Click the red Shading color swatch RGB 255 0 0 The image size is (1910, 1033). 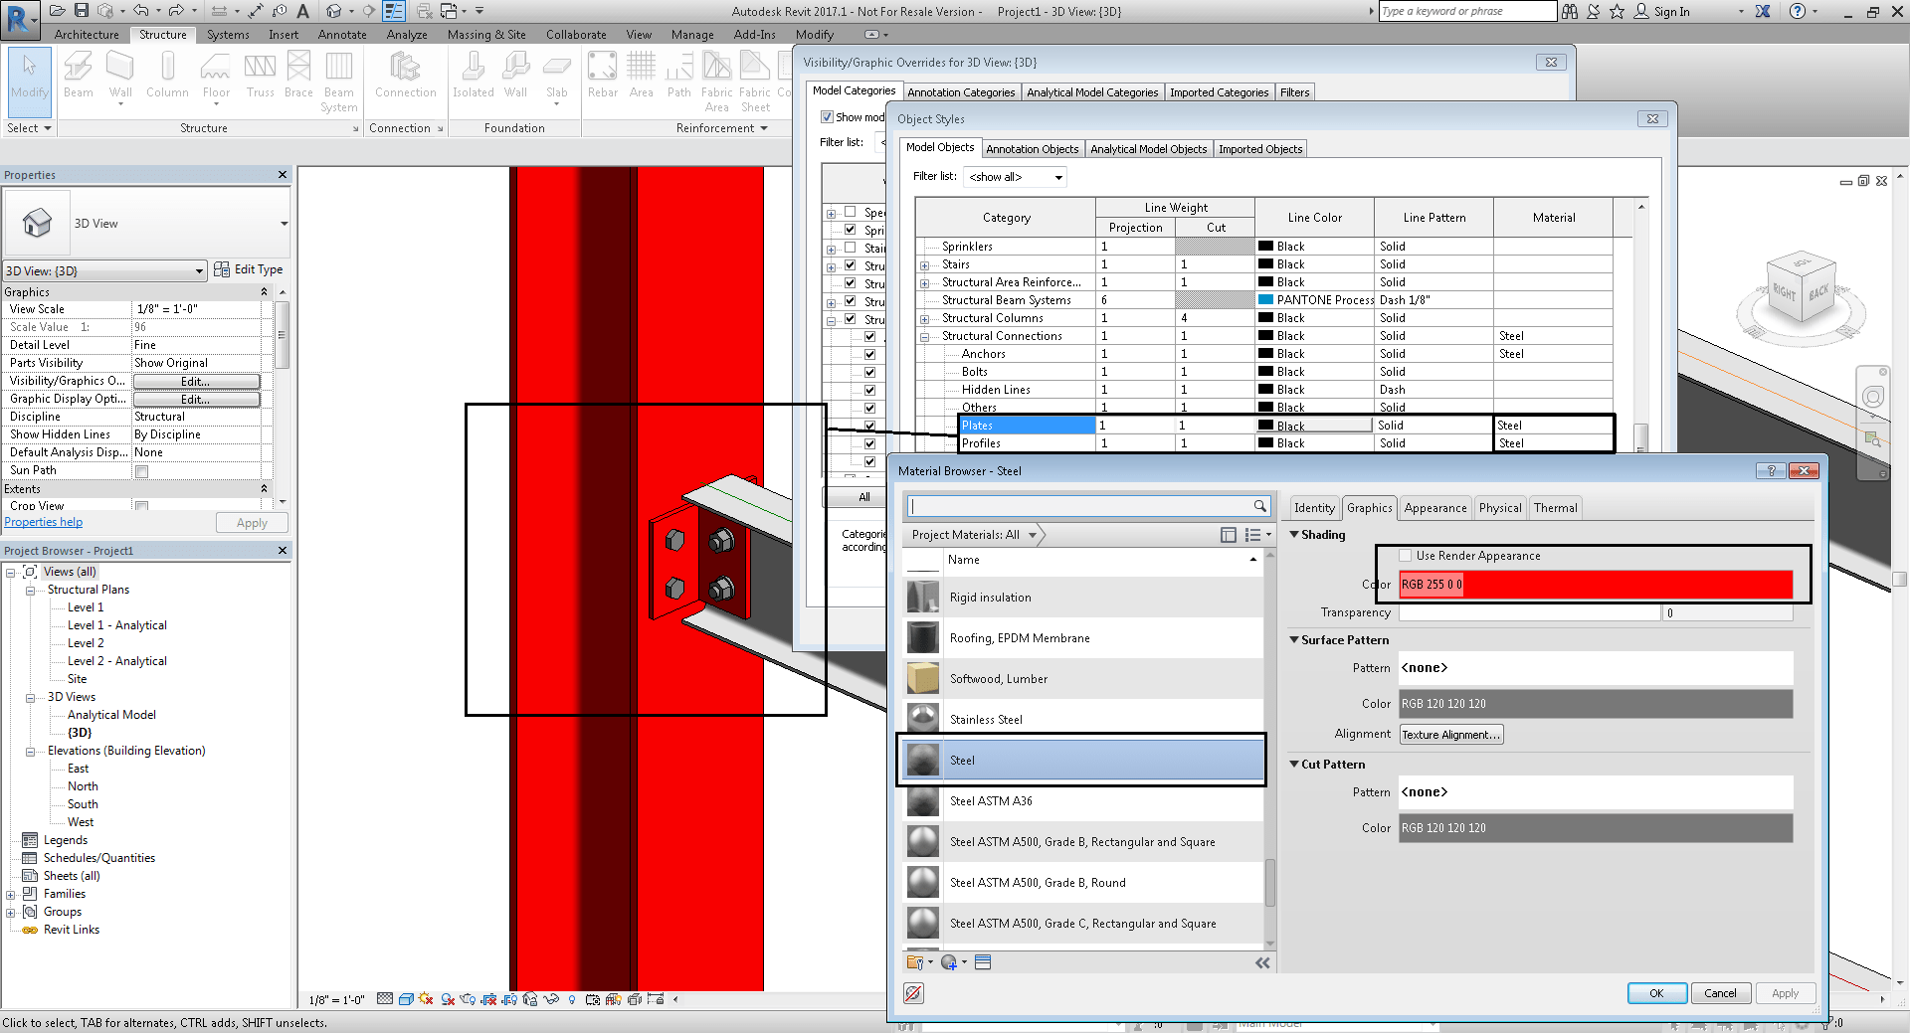pos(1596,585)
